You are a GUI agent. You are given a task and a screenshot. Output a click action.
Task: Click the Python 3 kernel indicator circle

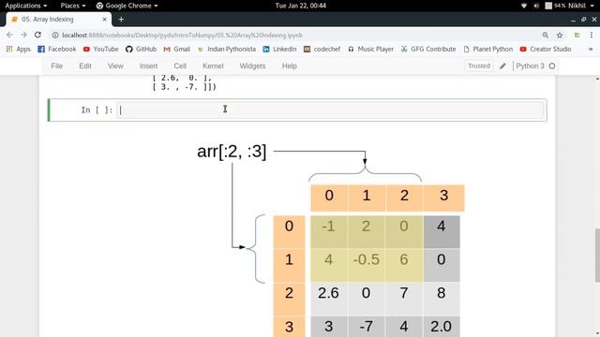click(552, 66)
